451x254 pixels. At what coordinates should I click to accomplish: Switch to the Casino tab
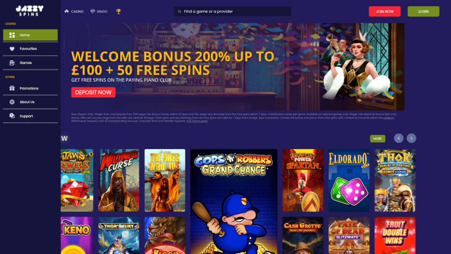74,11
